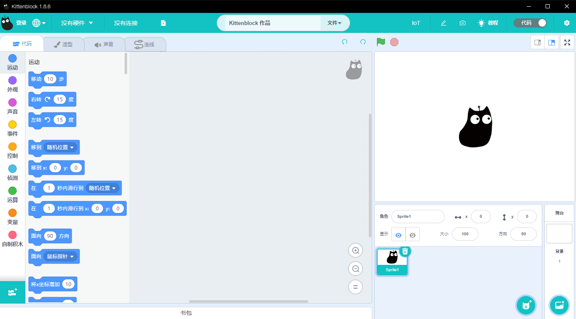
Task: Enter fullscreen stage mode
Action: (x=567, y=42)
